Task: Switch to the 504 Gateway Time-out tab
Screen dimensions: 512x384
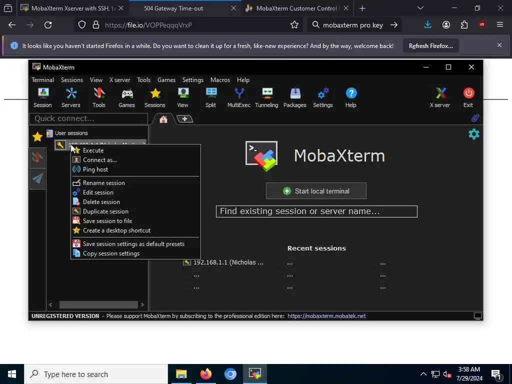Action: point(184,8)
